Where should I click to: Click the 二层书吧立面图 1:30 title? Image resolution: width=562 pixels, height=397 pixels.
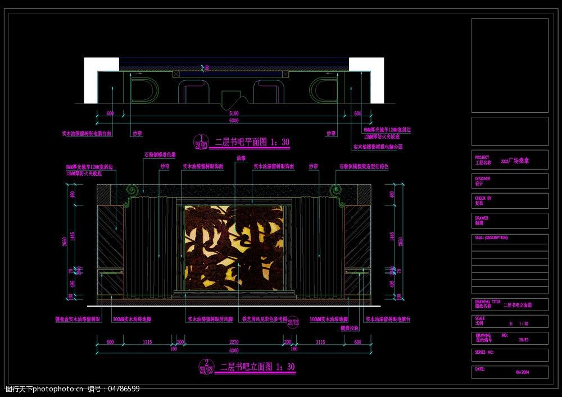257,367
